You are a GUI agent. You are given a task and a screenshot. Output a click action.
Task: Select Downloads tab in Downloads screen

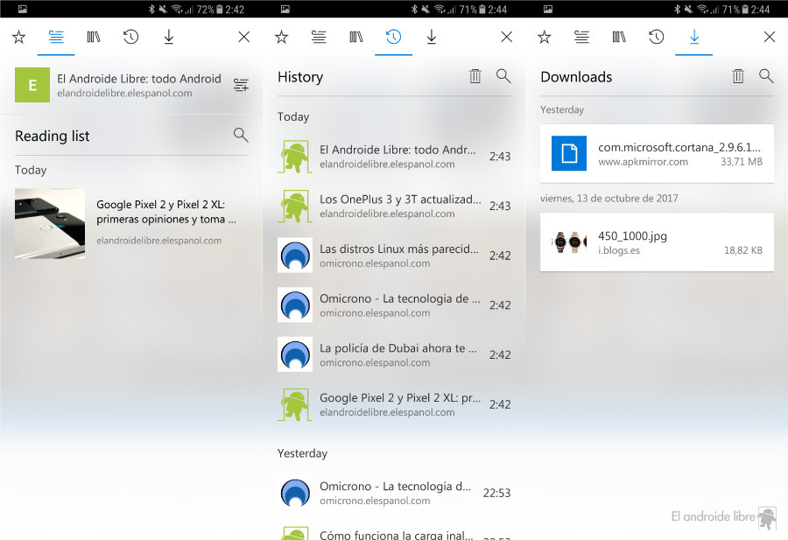(x=694, y=37)
